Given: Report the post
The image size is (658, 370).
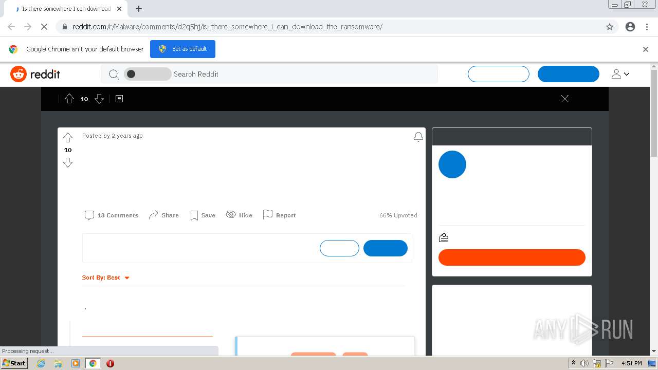Looking at the screenshot, I should pos(279,215).
